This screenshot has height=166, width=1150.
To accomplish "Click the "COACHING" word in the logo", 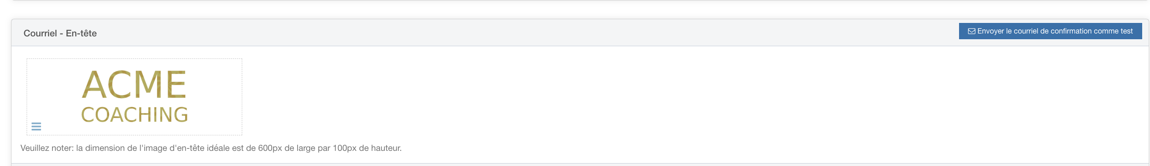I will [x=134, y=115].
